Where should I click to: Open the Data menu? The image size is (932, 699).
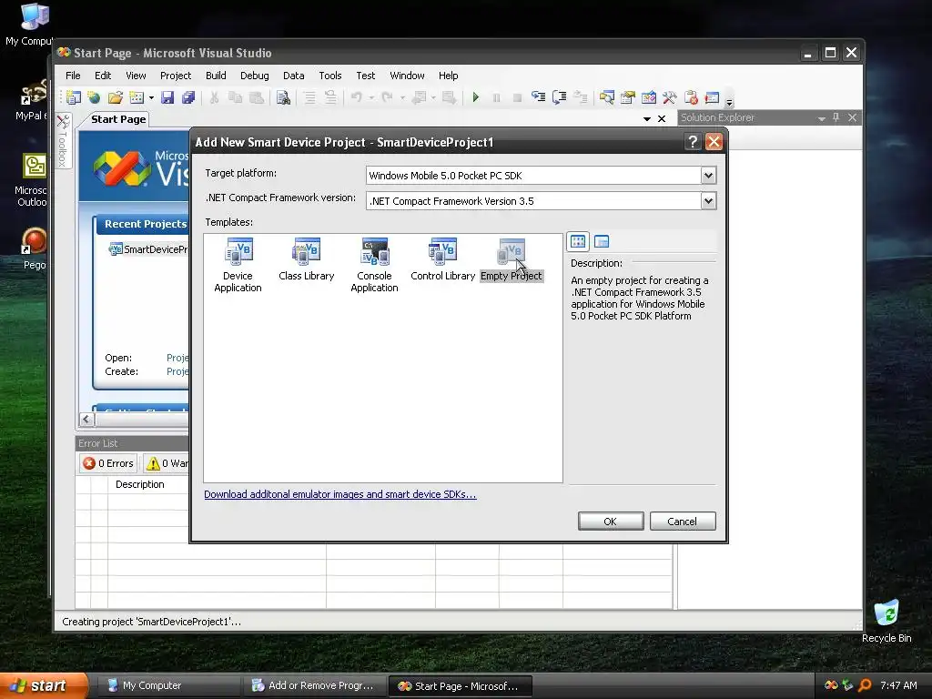pyautogui.click(x=294, y=76)
